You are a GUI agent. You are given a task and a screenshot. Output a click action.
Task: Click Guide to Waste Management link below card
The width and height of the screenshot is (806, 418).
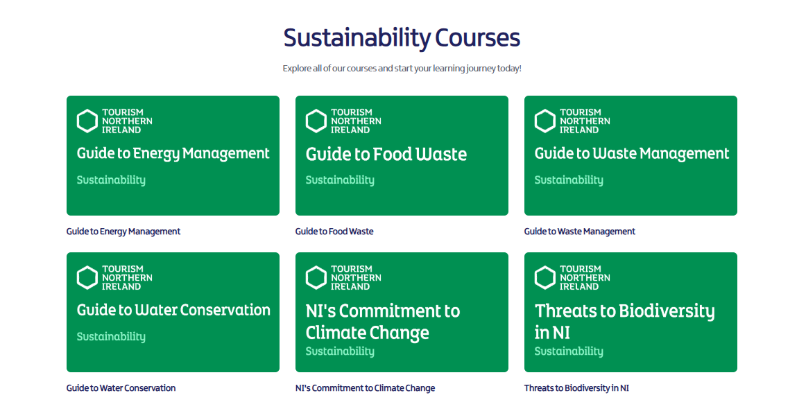coord(580,232)
